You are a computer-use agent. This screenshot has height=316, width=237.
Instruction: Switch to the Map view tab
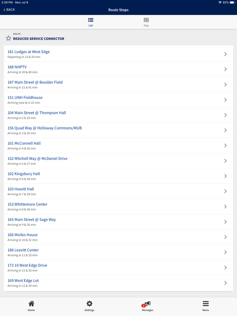click(146, 22)
